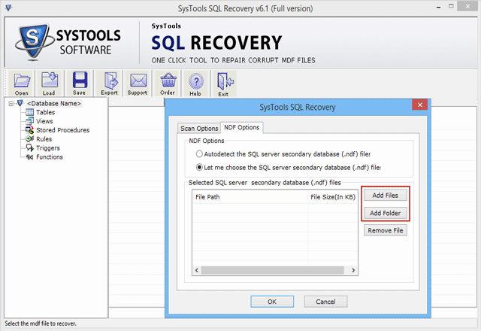
Task: Confirm the dialog with OK
Action: click(272, 302)
